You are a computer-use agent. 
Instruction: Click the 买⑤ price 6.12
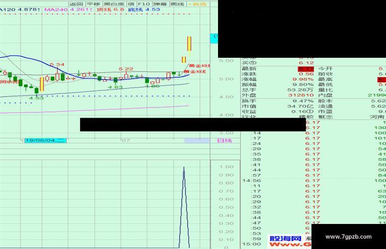(x=306, y=63)
